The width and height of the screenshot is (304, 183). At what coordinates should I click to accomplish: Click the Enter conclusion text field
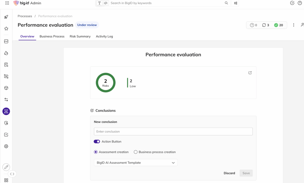coord(173,132)
